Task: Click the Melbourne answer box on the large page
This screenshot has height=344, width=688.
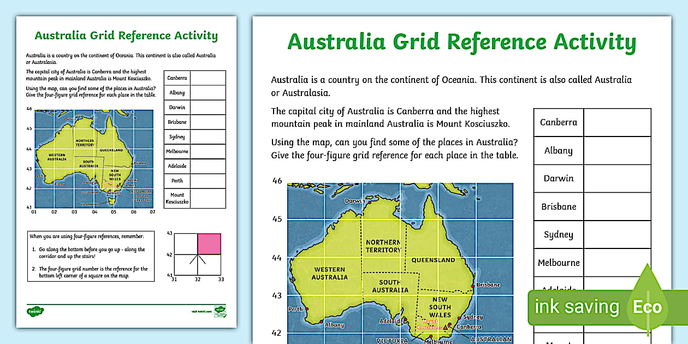Action: tap(618, 263)
